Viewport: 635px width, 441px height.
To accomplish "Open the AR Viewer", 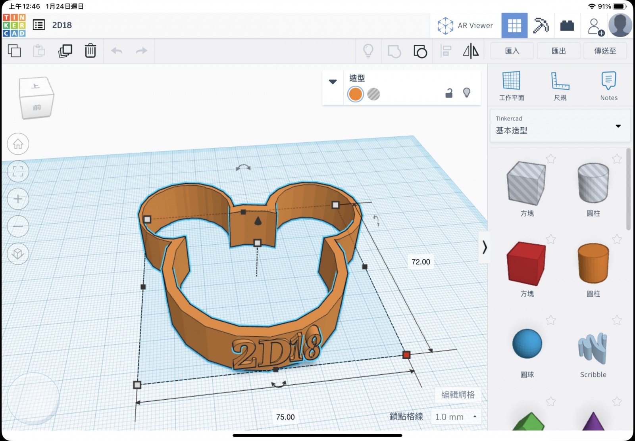I will (465, 25).
